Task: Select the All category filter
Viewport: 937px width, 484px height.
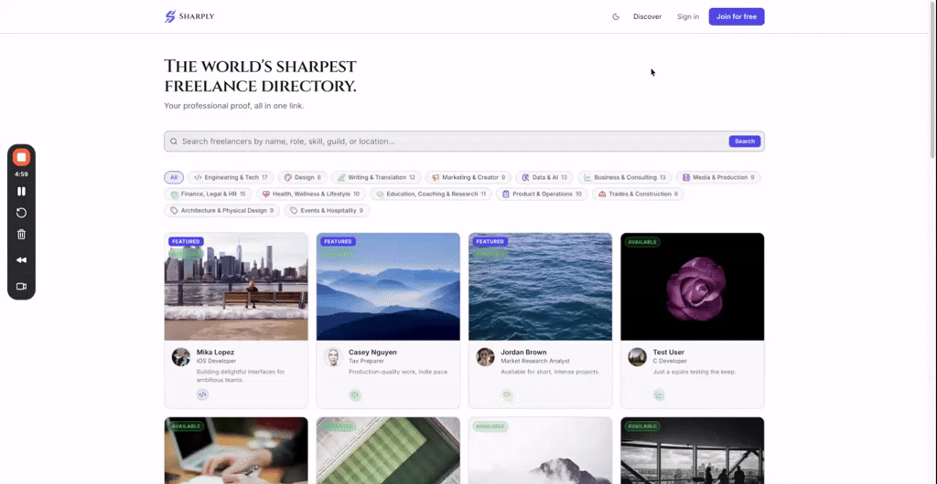Action: click(174, 177)
